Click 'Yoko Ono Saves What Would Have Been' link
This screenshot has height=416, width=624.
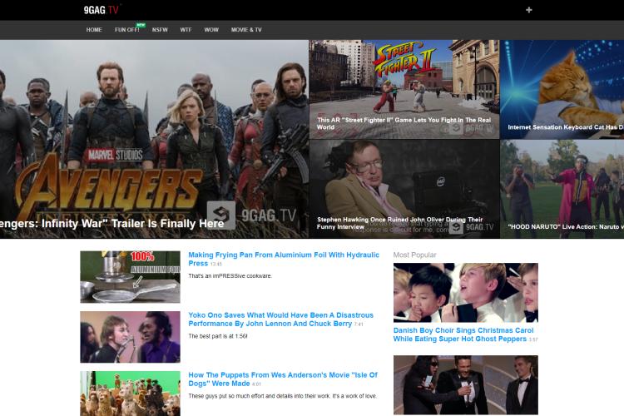pyautogui.click(x=280, y=319)
